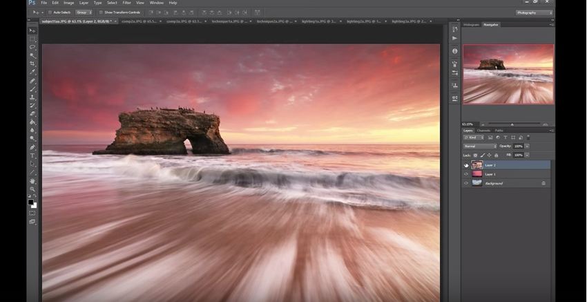Click the lock icon on Background layer

click(543, 183)
